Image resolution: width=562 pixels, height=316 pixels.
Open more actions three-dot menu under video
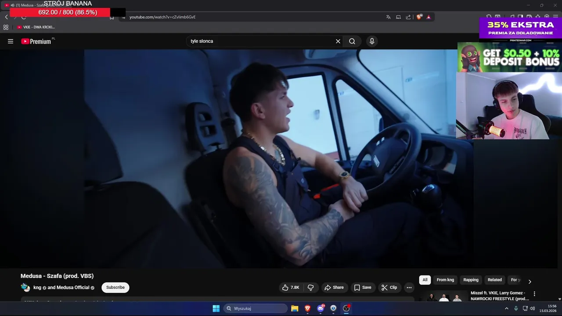(x=409, y=287)
